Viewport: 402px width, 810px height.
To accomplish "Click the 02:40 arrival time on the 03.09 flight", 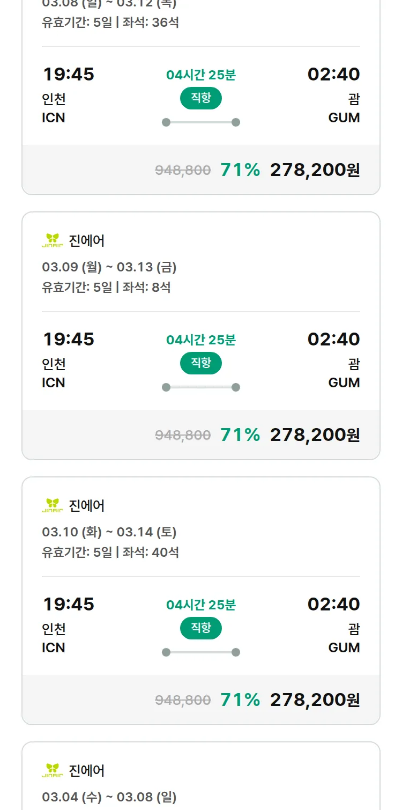I will pyautogui.click(x=333, y=339).
